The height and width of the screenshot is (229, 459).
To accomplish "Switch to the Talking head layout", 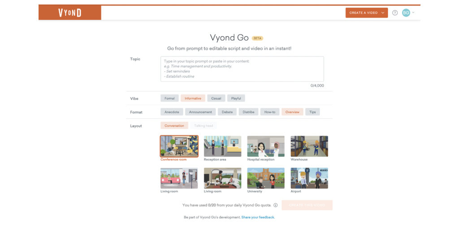I will pyautogui.click(x=204, y=126).
